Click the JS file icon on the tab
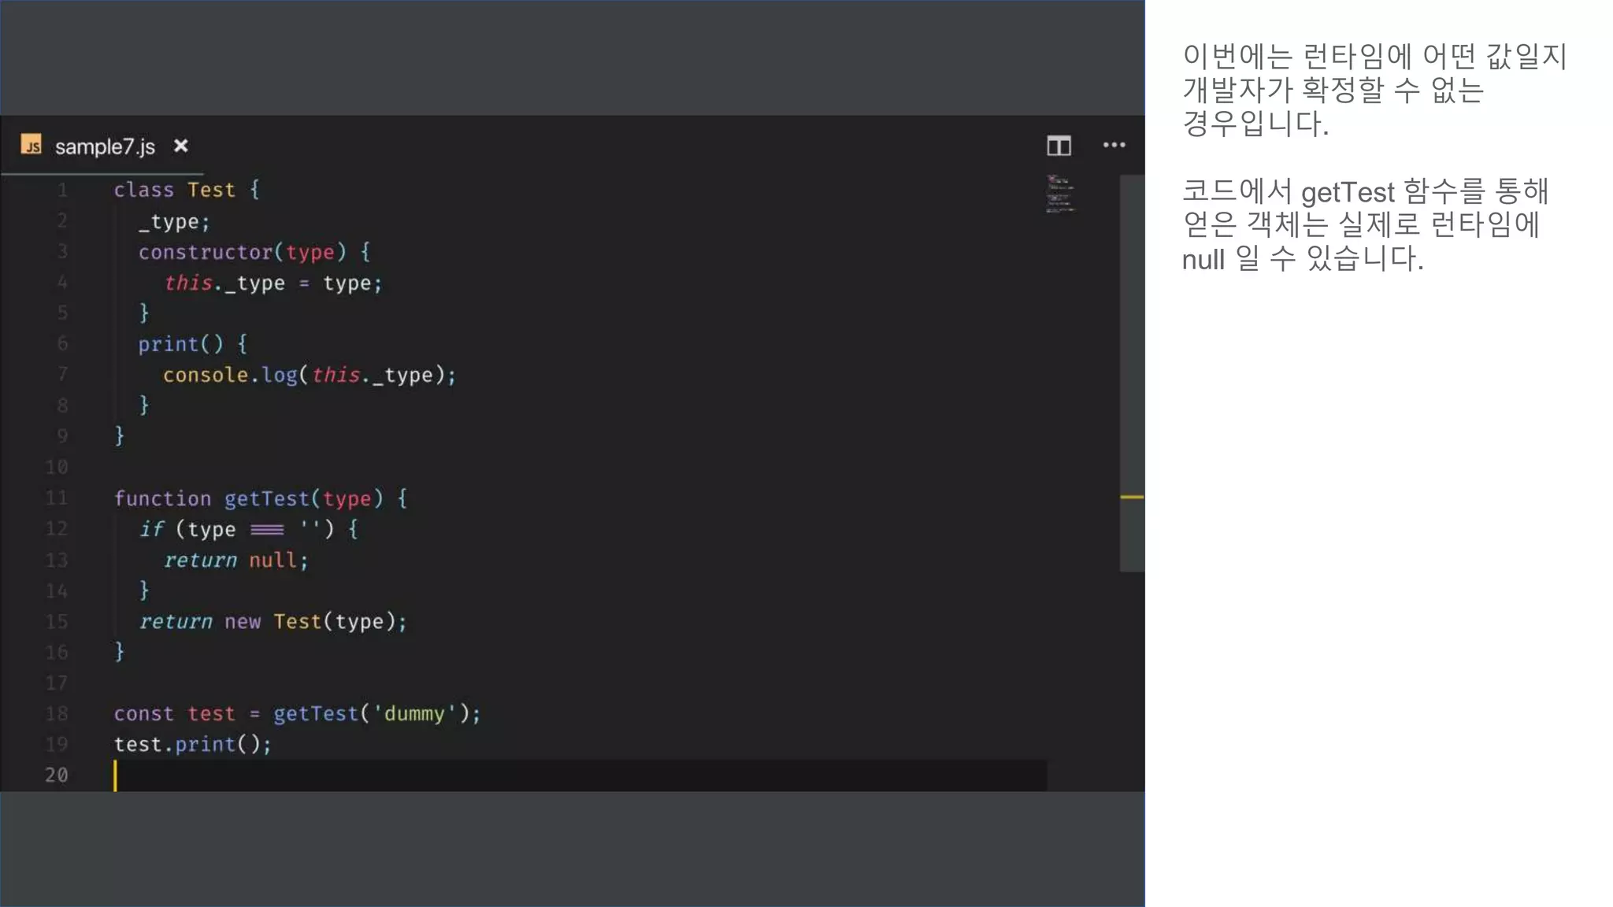The height and width of the screenshot is (907, 1613). point(32,146)
